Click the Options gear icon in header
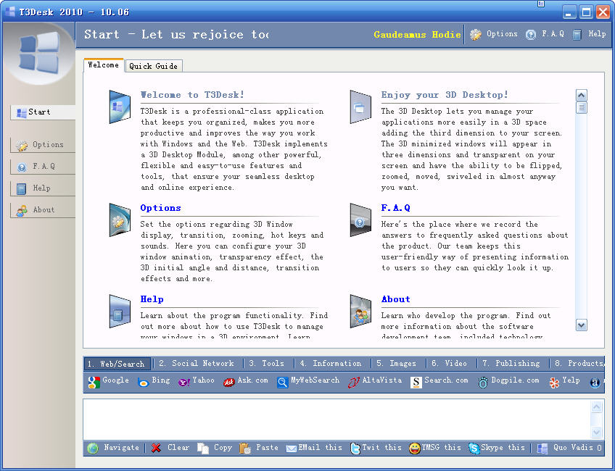Image resolution: width=615 pixels, height=471 pixels. [475, 35]
